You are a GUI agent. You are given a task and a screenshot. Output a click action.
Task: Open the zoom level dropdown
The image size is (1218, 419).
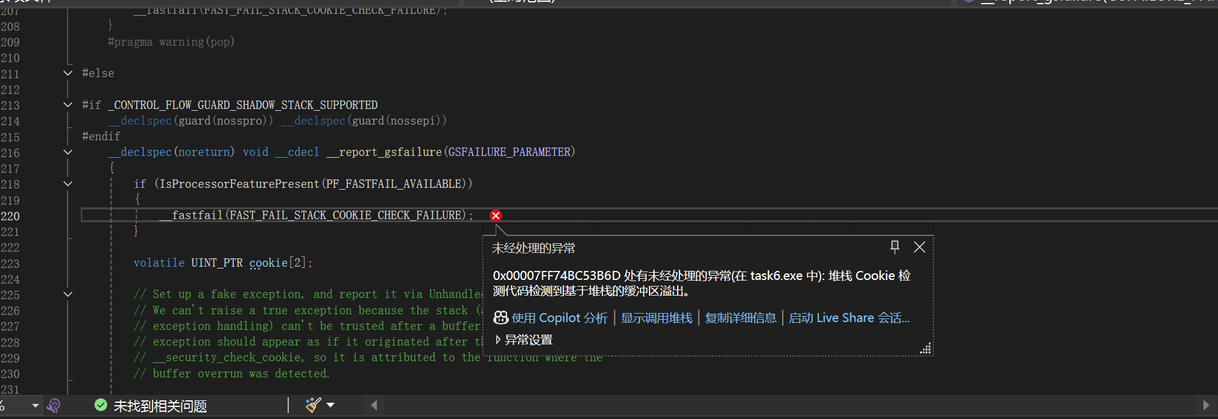pos(35,406)
